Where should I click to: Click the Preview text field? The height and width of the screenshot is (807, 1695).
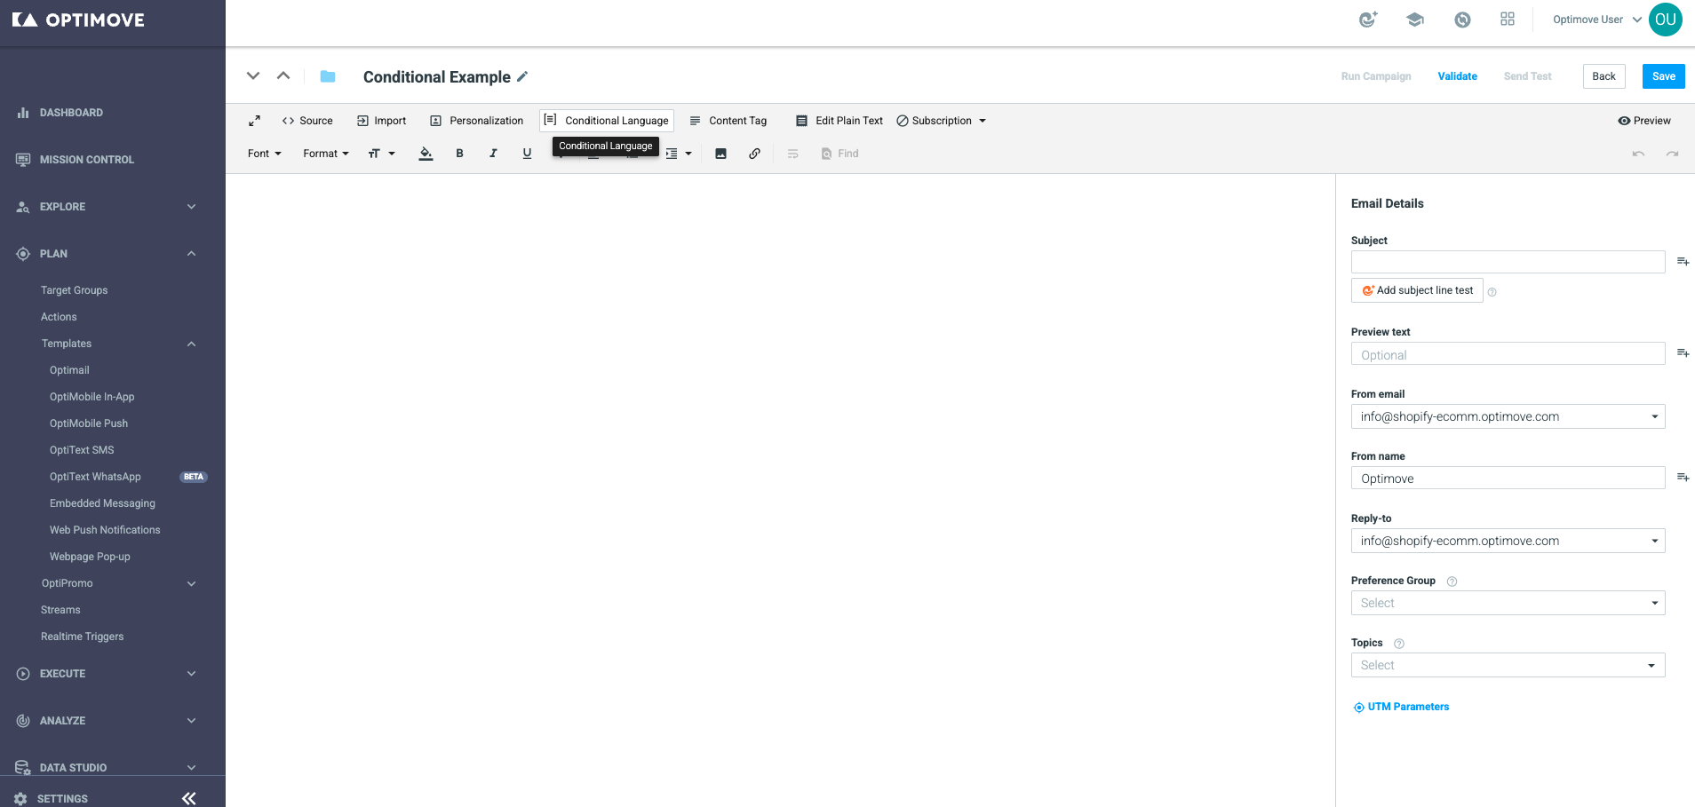(1508, 354)
